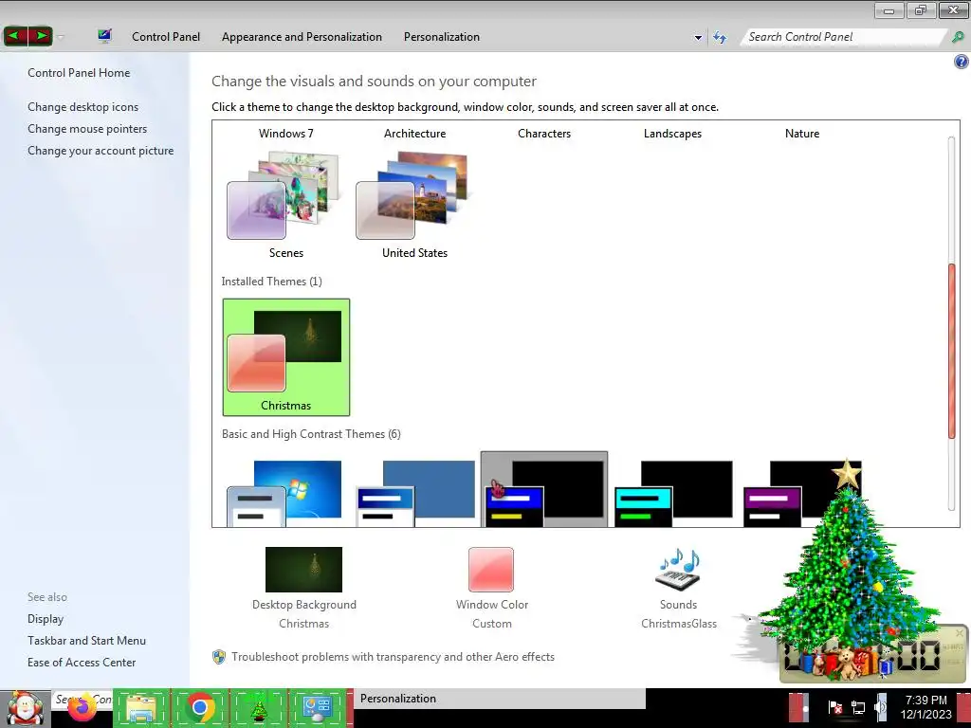The image size is (971, 728).
Task: Open the Sounds ChristmasGlass setting
Action: click(679, 588)
